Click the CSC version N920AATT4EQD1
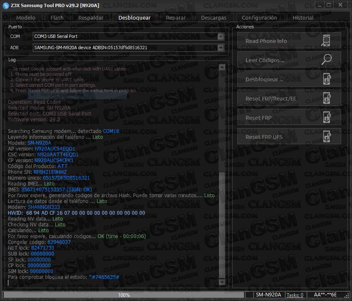The width and height of the screenshot is (352, 301). [58, 154]
